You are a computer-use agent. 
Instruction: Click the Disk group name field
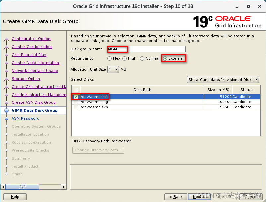point(147,49)
